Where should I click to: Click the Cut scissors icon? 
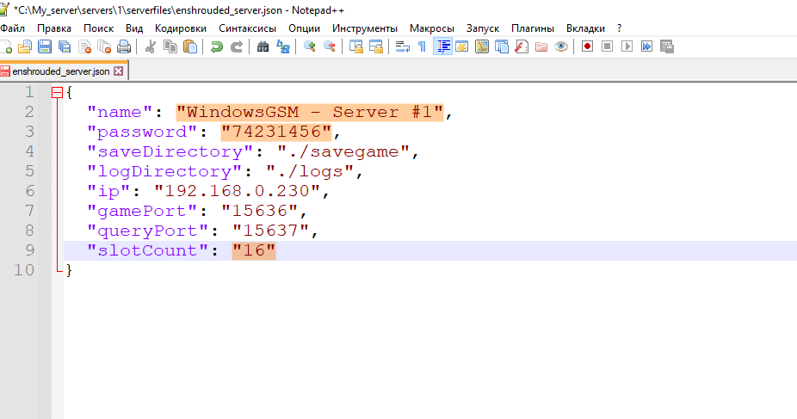(150, 46)
